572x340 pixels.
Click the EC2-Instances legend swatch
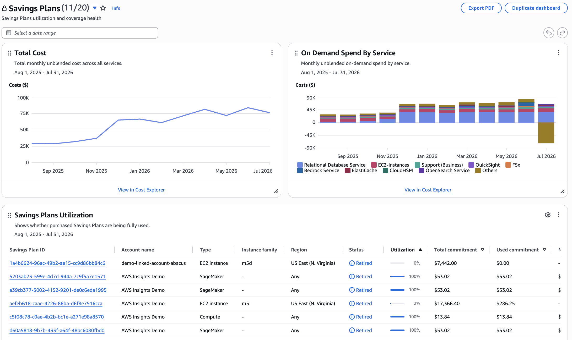pos(374,165)
